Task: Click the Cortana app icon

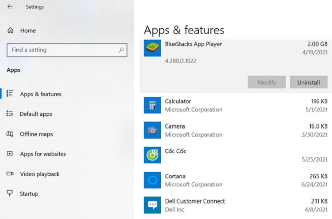Action: 152,180
